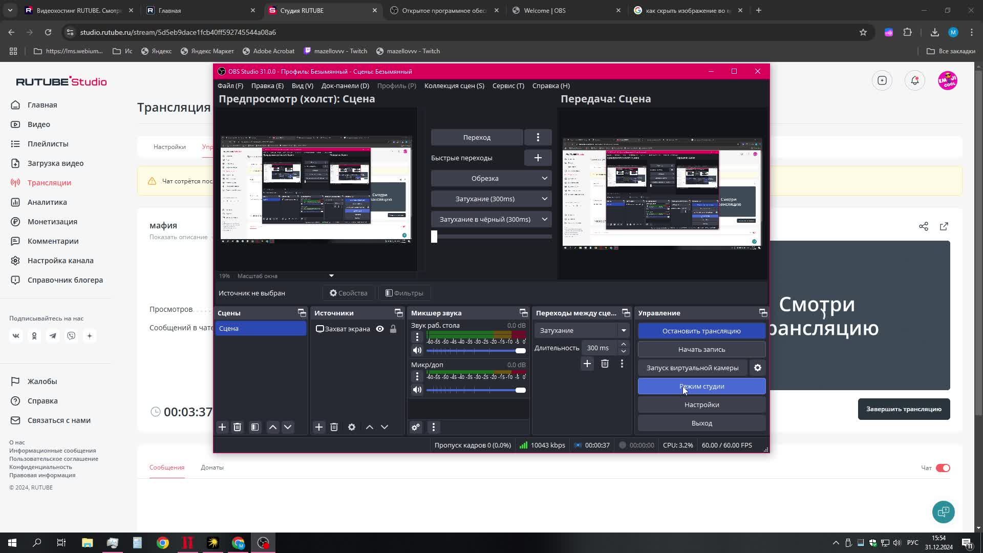The height and width of the screenshot is (553, 983).
Task: Open audio mixer menu three dots at bottom
Action: coord(434,427)
